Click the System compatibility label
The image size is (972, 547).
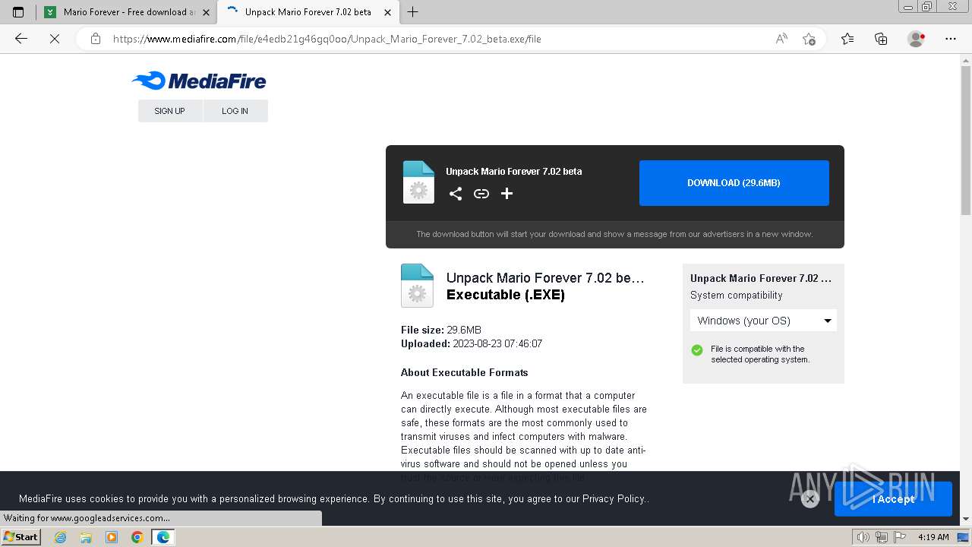click(x=737, y=295)
